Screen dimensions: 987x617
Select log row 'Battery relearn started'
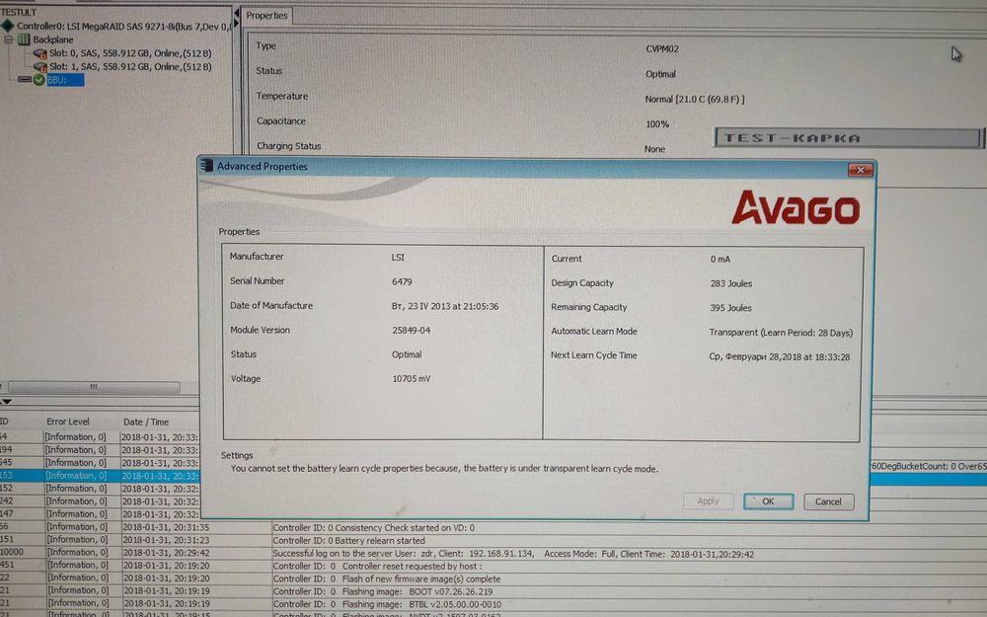pos(493,540)
